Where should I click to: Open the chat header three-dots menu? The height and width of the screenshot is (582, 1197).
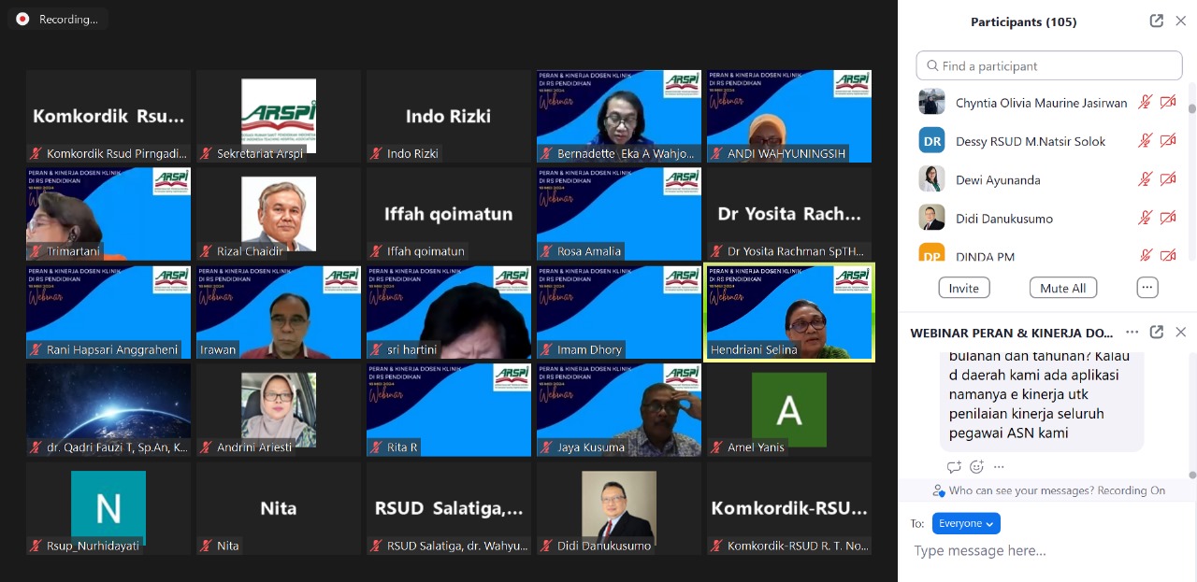pyautogui.click(x=1132, y=333)
